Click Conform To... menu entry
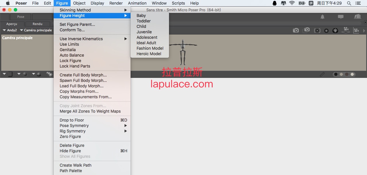The height and width of the screenshot is (175, 367). pyautogui.click(x=92, y=30)
